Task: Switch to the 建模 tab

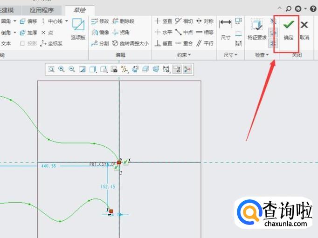Action: tap(7, 10)
